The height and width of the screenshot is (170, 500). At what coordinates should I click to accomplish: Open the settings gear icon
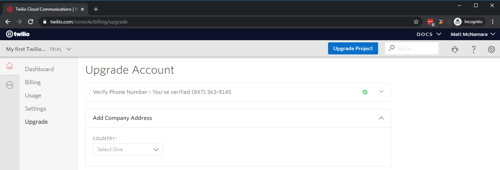point(491,49)
